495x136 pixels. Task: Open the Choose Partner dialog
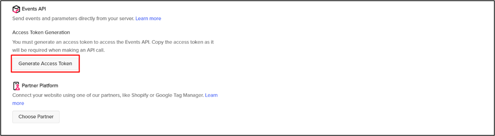tap(36, 116)
